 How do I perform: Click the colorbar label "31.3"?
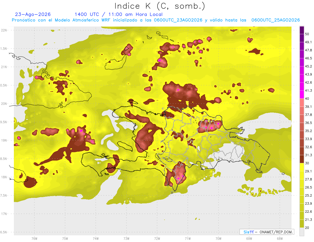[x=308, y=155]
